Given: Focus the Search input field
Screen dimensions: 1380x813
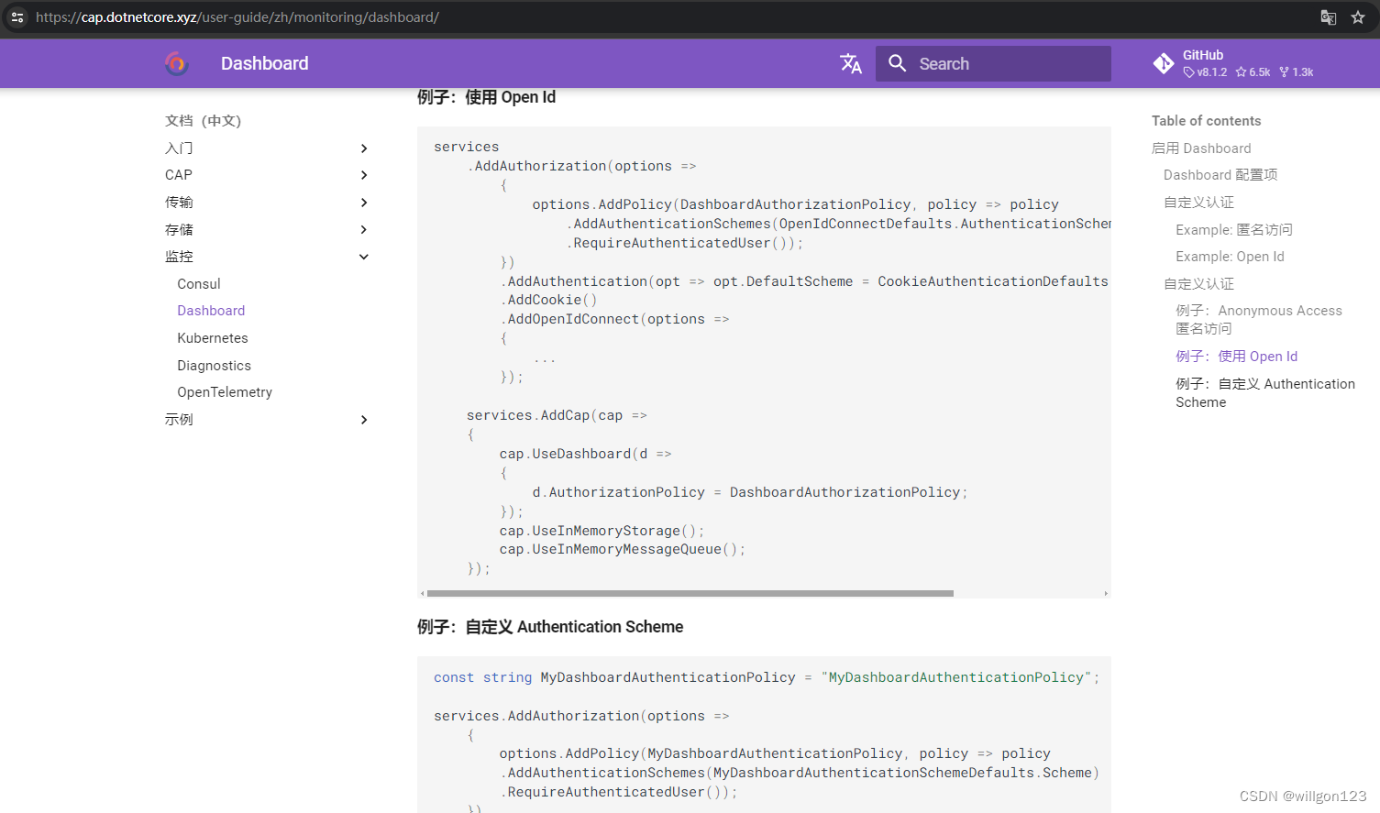Looking at the screenshot, I should (x=993, y=63).
